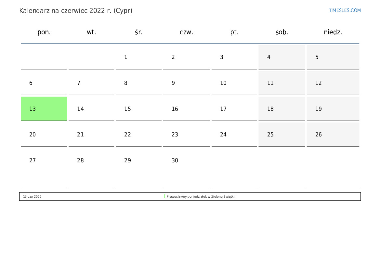
Task: Click the green legend marker beside the holiday name
Action: [164, 196]
